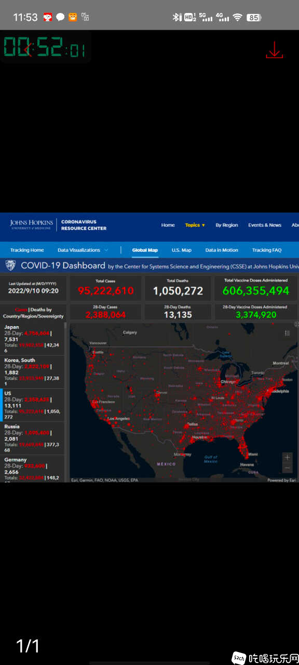
Task: Expand the Data Visualizations dropdown
Action: (83, 250)
